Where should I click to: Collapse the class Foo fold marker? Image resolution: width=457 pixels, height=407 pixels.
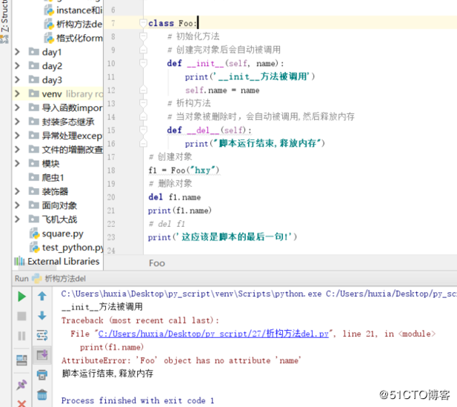(143, 23)
